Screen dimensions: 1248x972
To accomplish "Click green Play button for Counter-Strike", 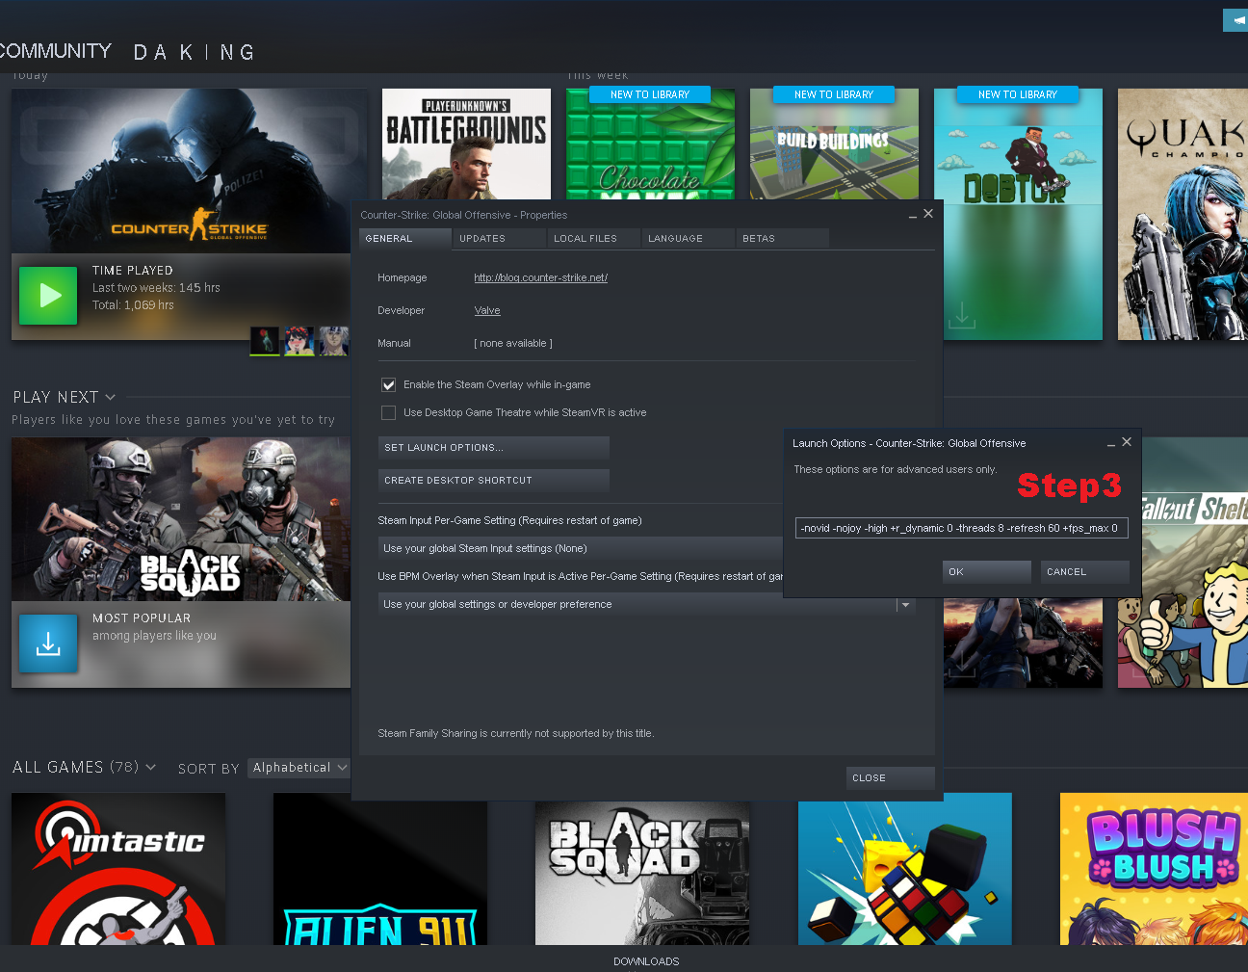I will [x=48, y=296].
